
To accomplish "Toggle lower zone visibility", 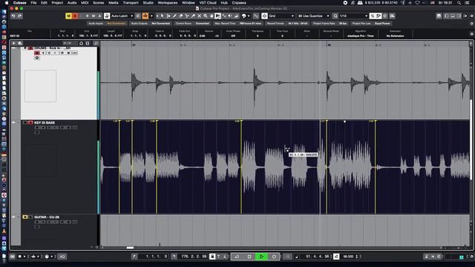I will (x=453, y=16).
